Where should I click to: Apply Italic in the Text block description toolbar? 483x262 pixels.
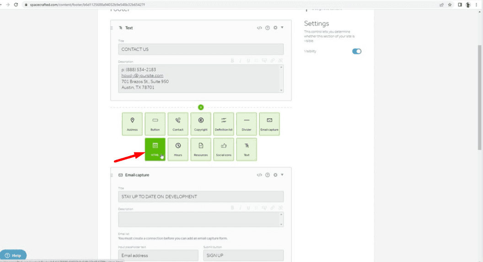240,61
